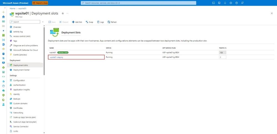Click Add Slot toolbar button
277x134 pixels.
pos(77,22)
